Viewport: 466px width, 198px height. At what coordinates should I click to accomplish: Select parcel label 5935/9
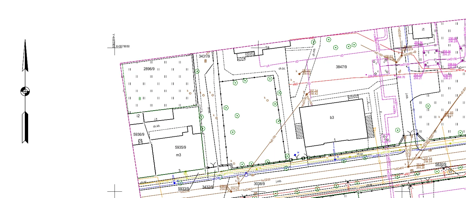180,147
